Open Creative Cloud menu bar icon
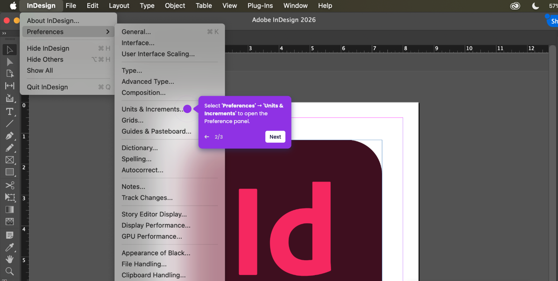 [515, 6]
